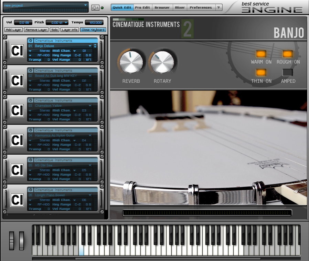Open the Mixer tab
Screen dimensions: 309x261
click(x=180, y=8)
